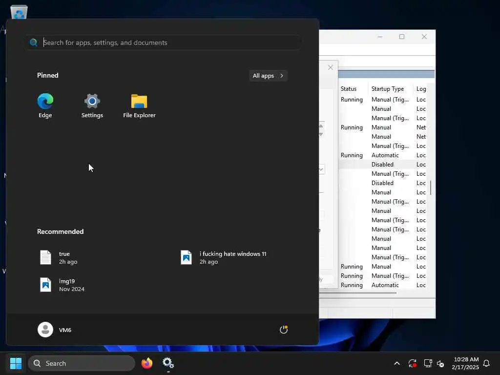Image resolution: width=500 pixels, height=375 pixels.
Task: Click the Windows Update tray icon
Action: tap(412, 363)
